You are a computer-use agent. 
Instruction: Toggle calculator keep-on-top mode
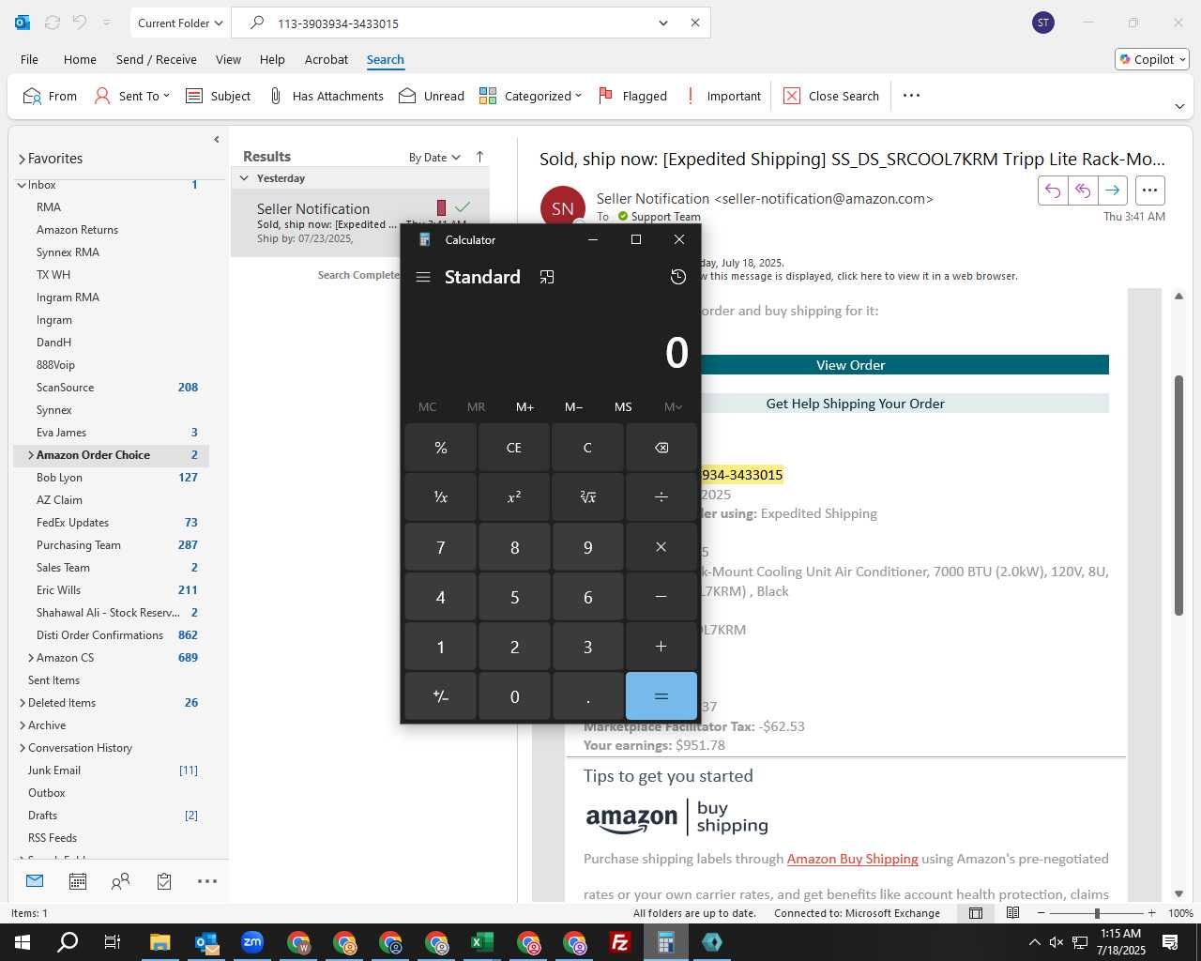pyautogui.click(x=547, y=277)
